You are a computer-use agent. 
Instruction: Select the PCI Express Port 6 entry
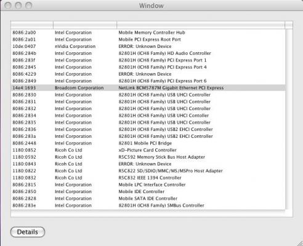tap(163, 81)
